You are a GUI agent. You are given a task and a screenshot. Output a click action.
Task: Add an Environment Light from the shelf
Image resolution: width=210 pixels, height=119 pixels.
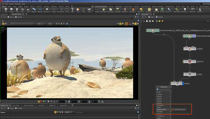click(x=149, y=10)
